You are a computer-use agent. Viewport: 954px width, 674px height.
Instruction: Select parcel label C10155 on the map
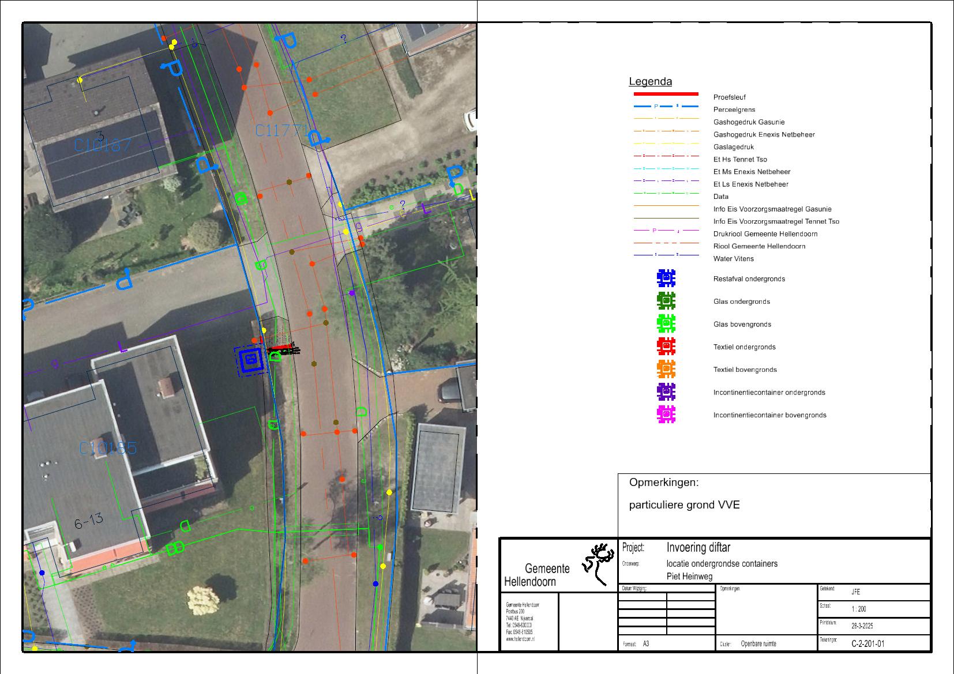pos(108,448)
